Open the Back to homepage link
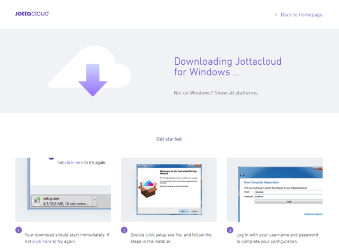This screenshot has width=339, height=252. tap(301, 15)
